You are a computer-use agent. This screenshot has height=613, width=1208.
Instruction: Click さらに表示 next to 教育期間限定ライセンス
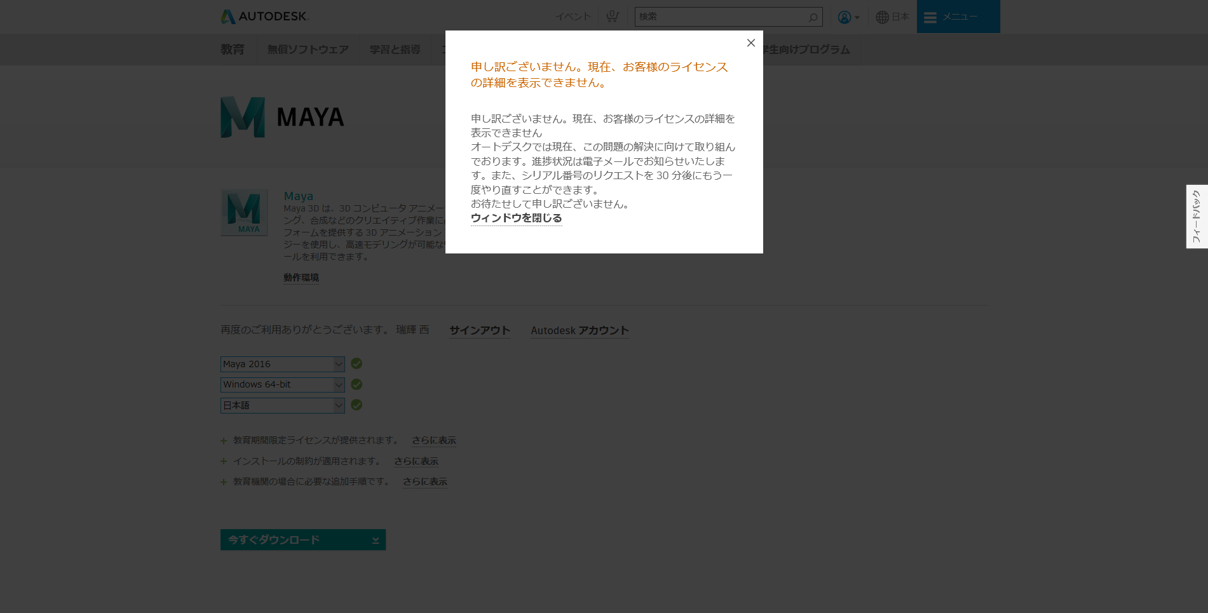pyautogui.click(x=434, y=440)
